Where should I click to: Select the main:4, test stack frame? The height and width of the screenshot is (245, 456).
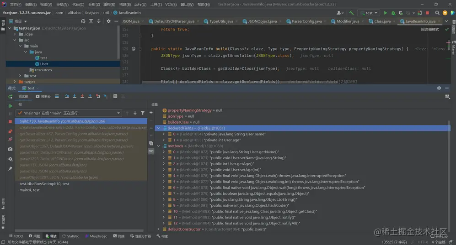[x=29, y=190]
